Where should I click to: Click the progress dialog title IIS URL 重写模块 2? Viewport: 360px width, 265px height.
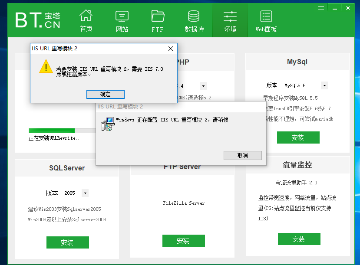(x=120, y=106)
